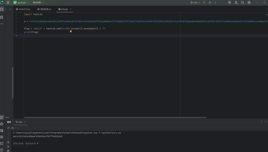This screenshot has height=152, width=268.
Task: Run the yiru configuration with green arrow
Action: tap(204, 2)
